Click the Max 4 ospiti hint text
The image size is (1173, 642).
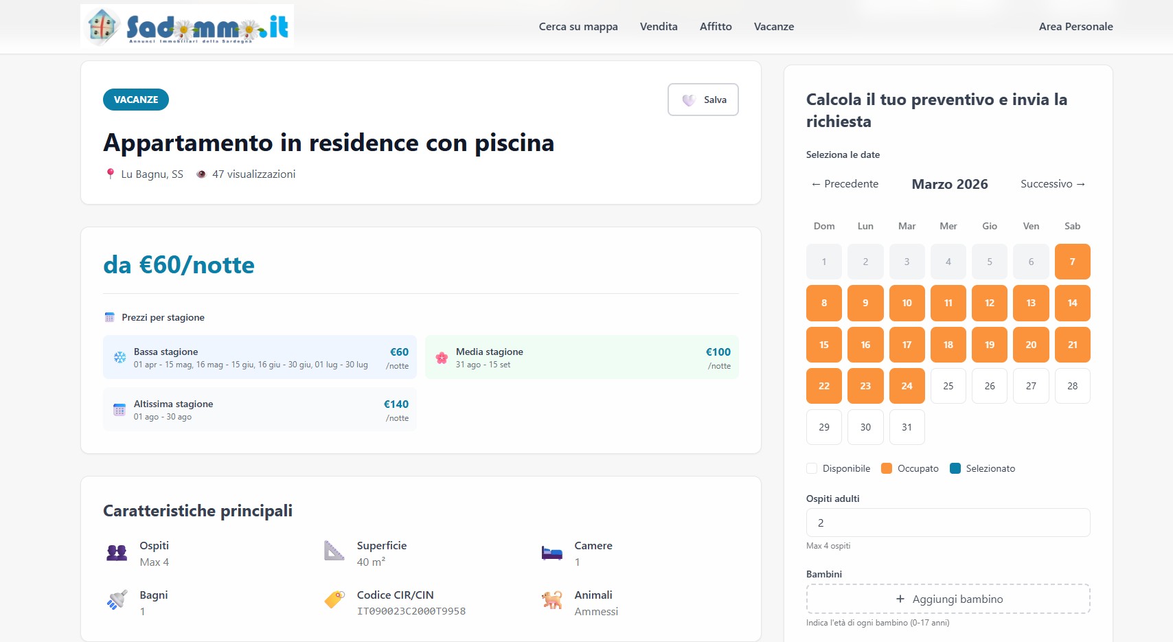click(x=828, y=546)
